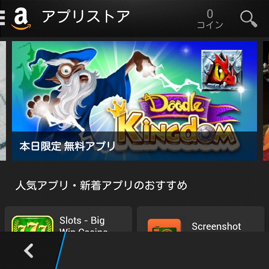Image resolution: width=269 pixels, height=269 pixels.
Task: Tap the empty bottom navigation bar area
Action: (x=165, y=251)
